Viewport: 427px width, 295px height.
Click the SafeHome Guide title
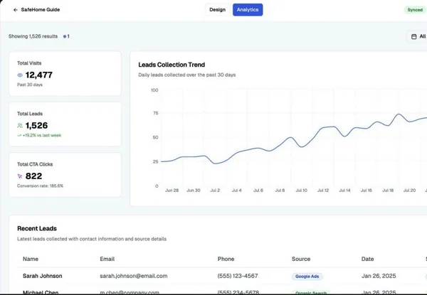[41, 10]
